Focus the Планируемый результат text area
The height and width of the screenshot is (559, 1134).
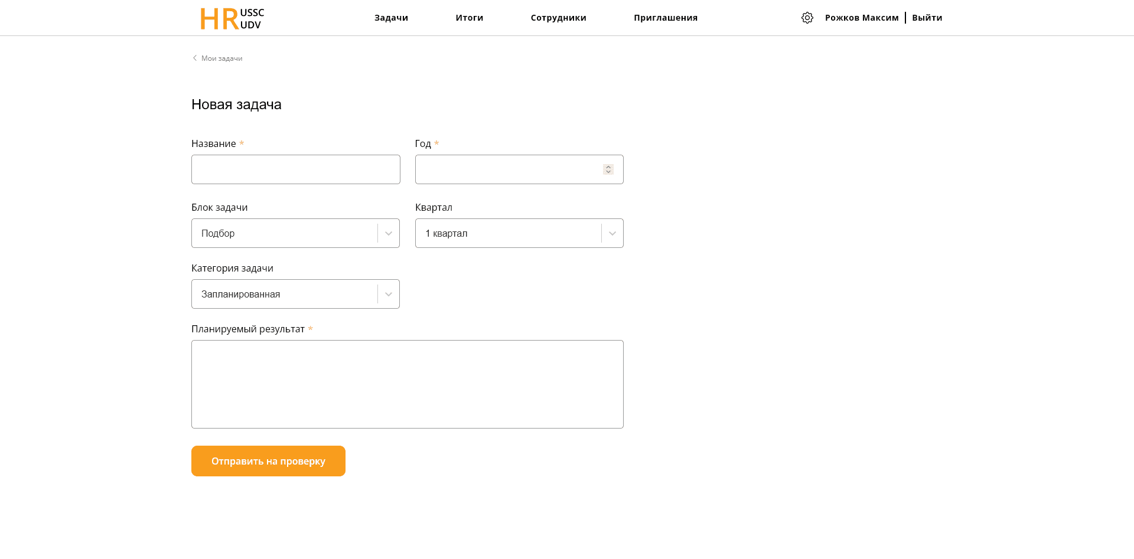407,384
